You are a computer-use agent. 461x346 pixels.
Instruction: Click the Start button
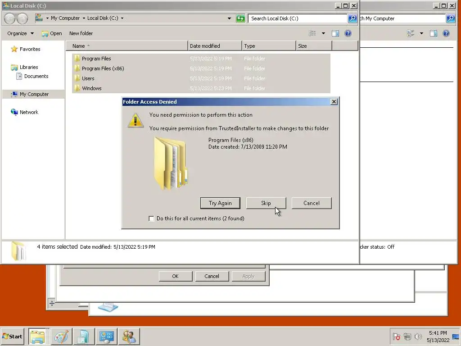pyautogui.click(x=12, y=336)
